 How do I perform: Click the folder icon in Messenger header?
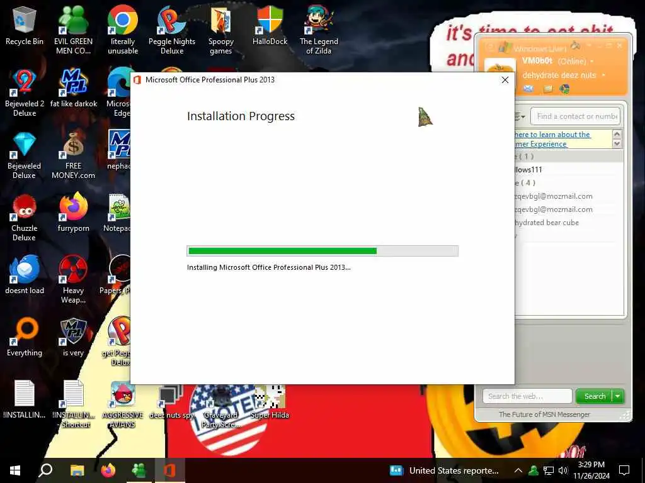click(x=547, y=89)
